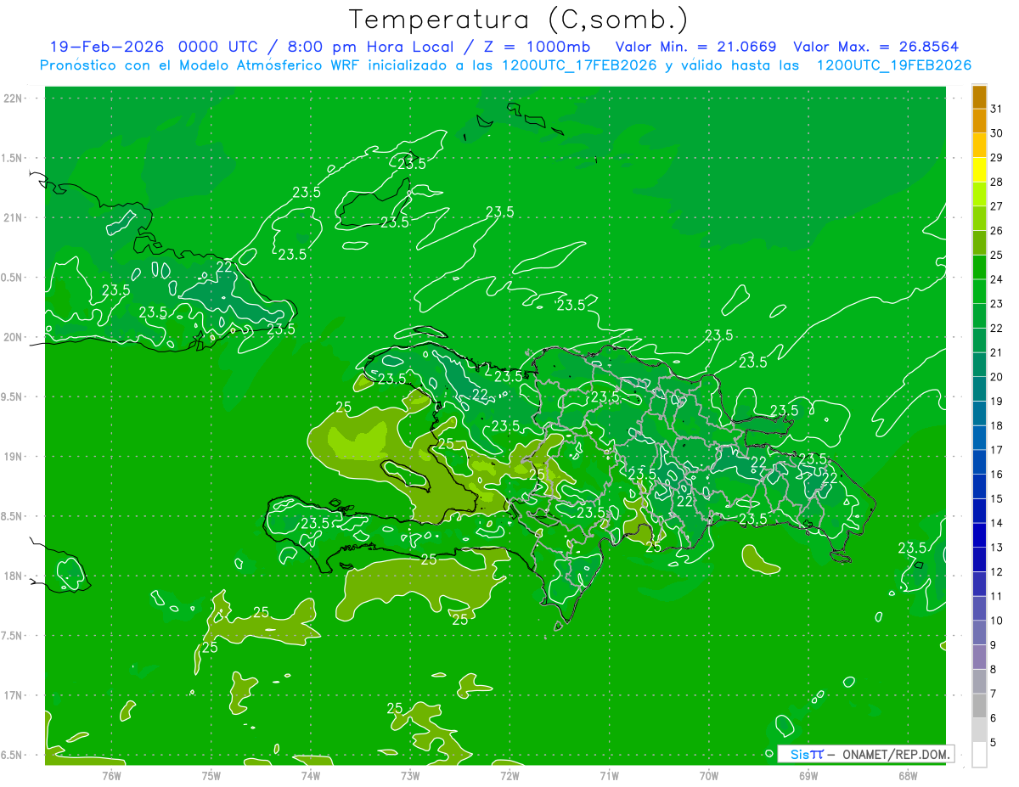This screenshot has height=787, width=1019.
Task: Click the '21N' latitude axis label
Action: [x=14, y=217]
